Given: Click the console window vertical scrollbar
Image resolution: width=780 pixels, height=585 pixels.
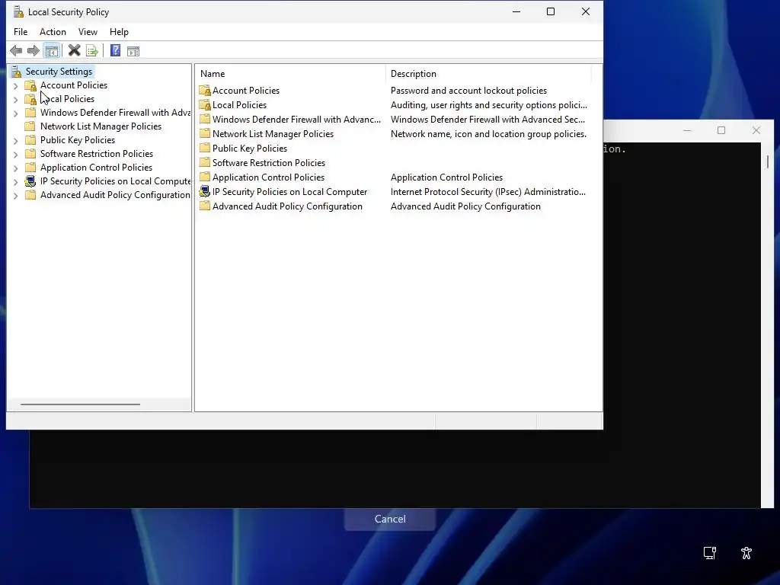Looking at the screenshot, I should coord(768,161).
